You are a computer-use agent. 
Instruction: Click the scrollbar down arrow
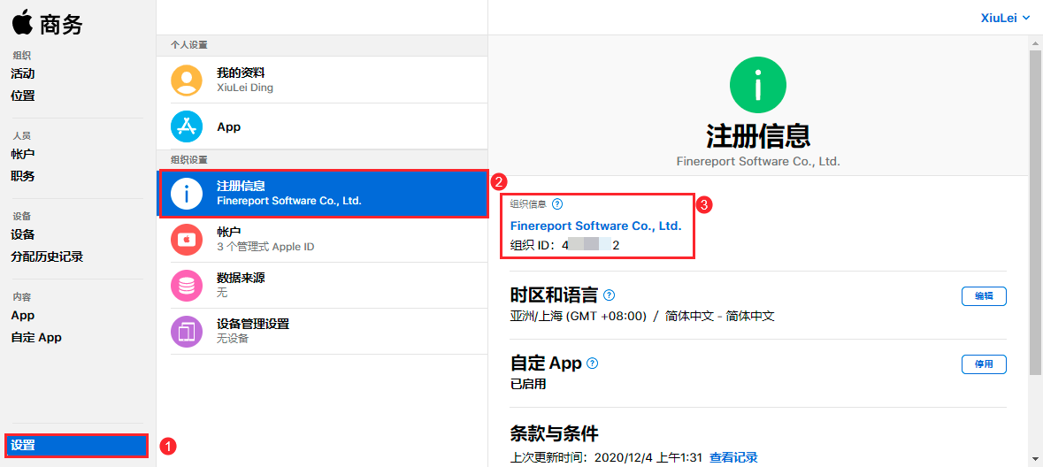pos(1036,460)
